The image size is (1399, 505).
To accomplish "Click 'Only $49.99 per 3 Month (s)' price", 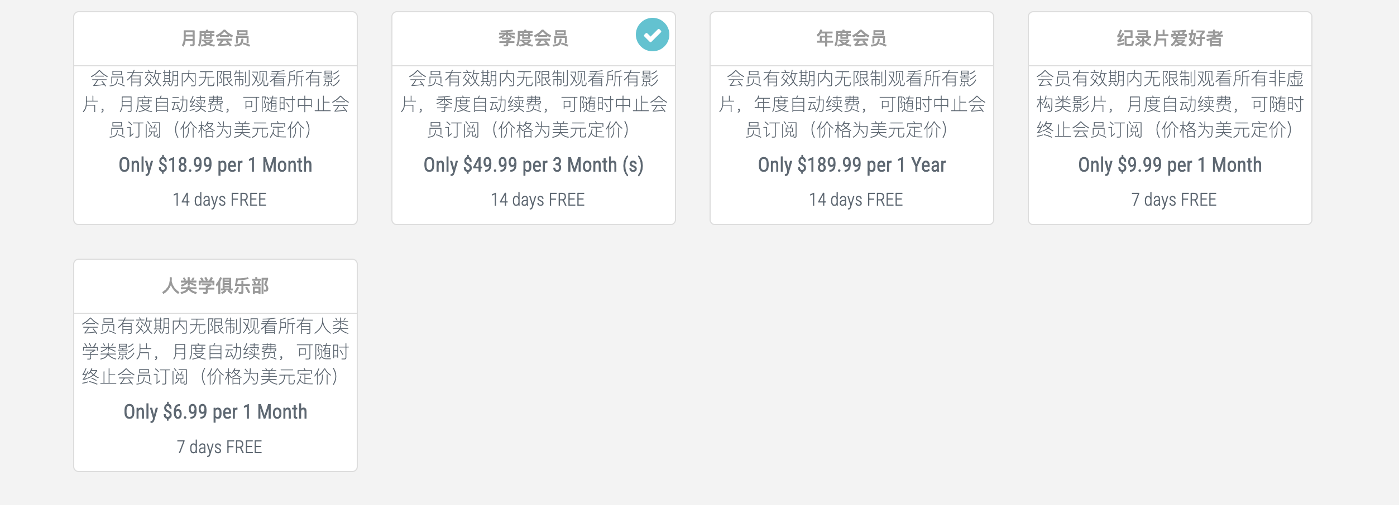I will coord(536,165).
